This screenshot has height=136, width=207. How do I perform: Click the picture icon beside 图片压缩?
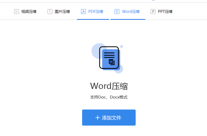[50, 12]
